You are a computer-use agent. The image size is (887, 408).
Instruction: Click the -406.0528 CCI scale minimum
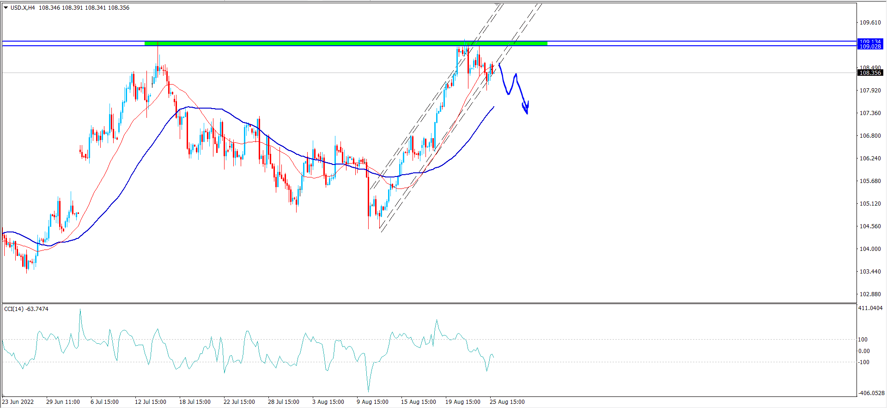pos(871,393)
